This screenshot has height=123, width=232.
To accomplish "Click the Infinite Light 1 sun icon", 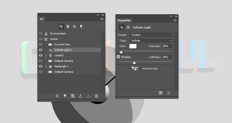I will (50, 50).
